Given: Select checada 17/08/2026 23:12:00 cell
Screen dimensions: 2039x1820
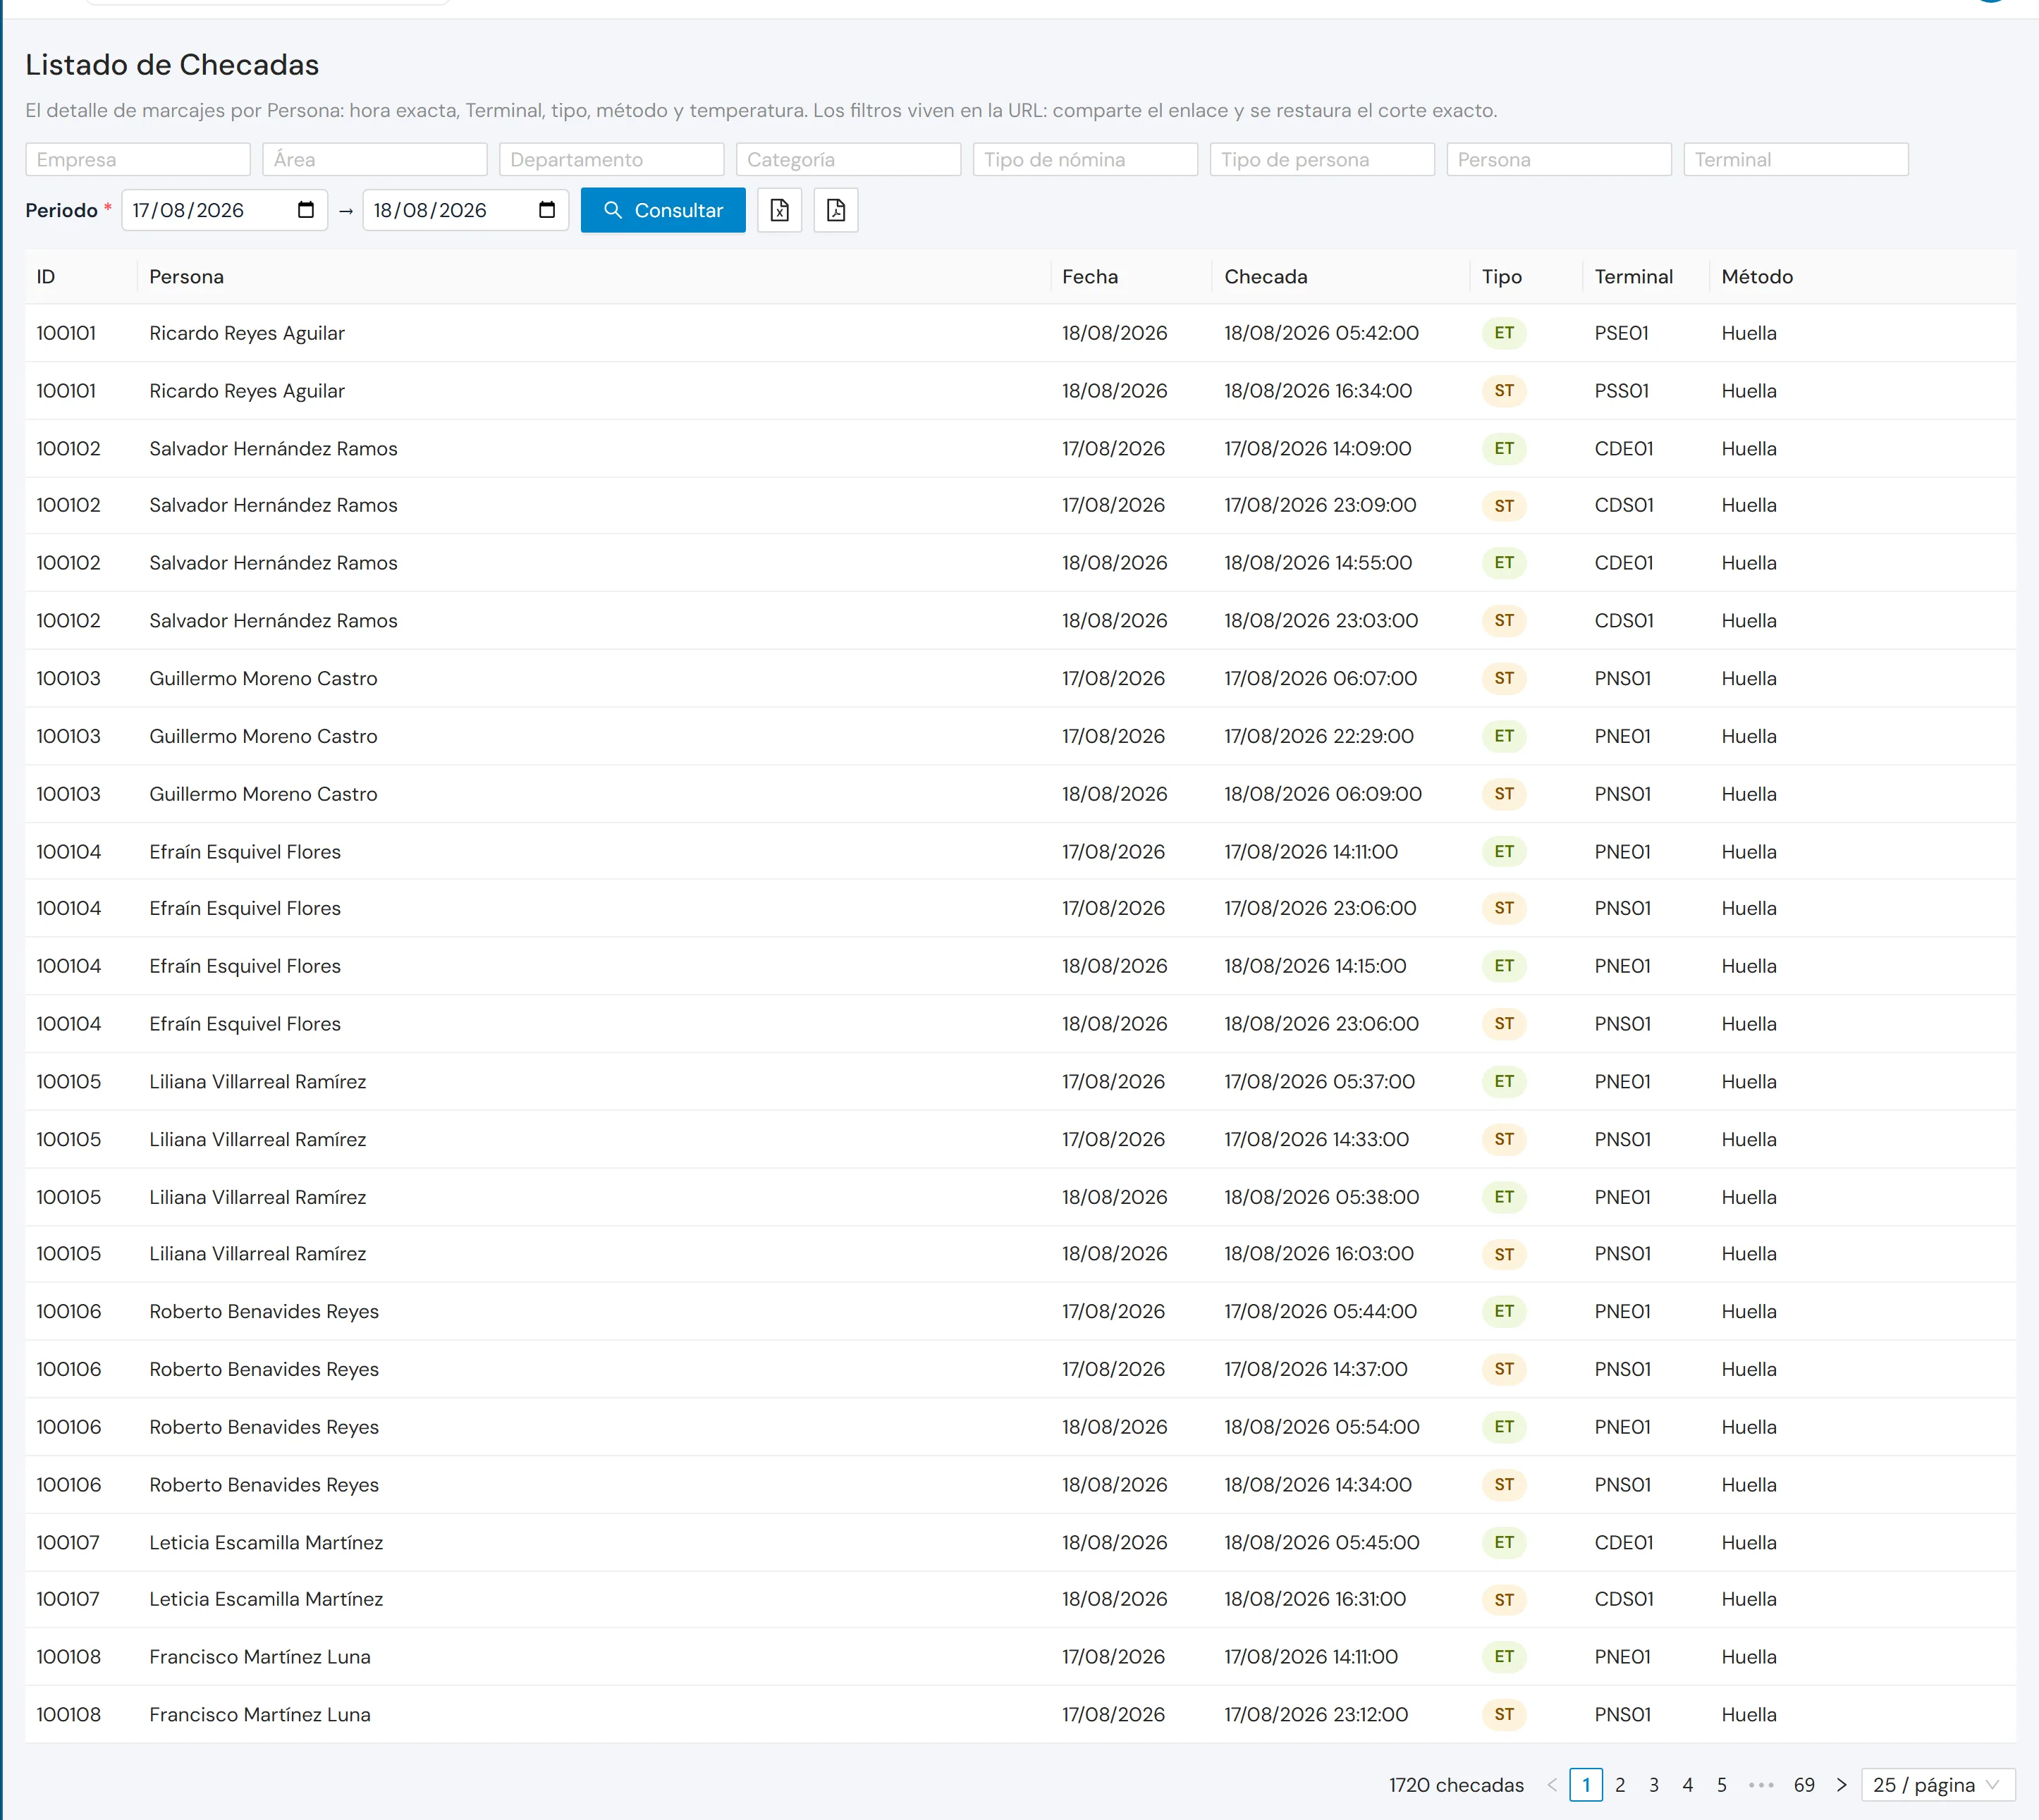Looking at the screenshot, I should [x=1316, y=1715].
